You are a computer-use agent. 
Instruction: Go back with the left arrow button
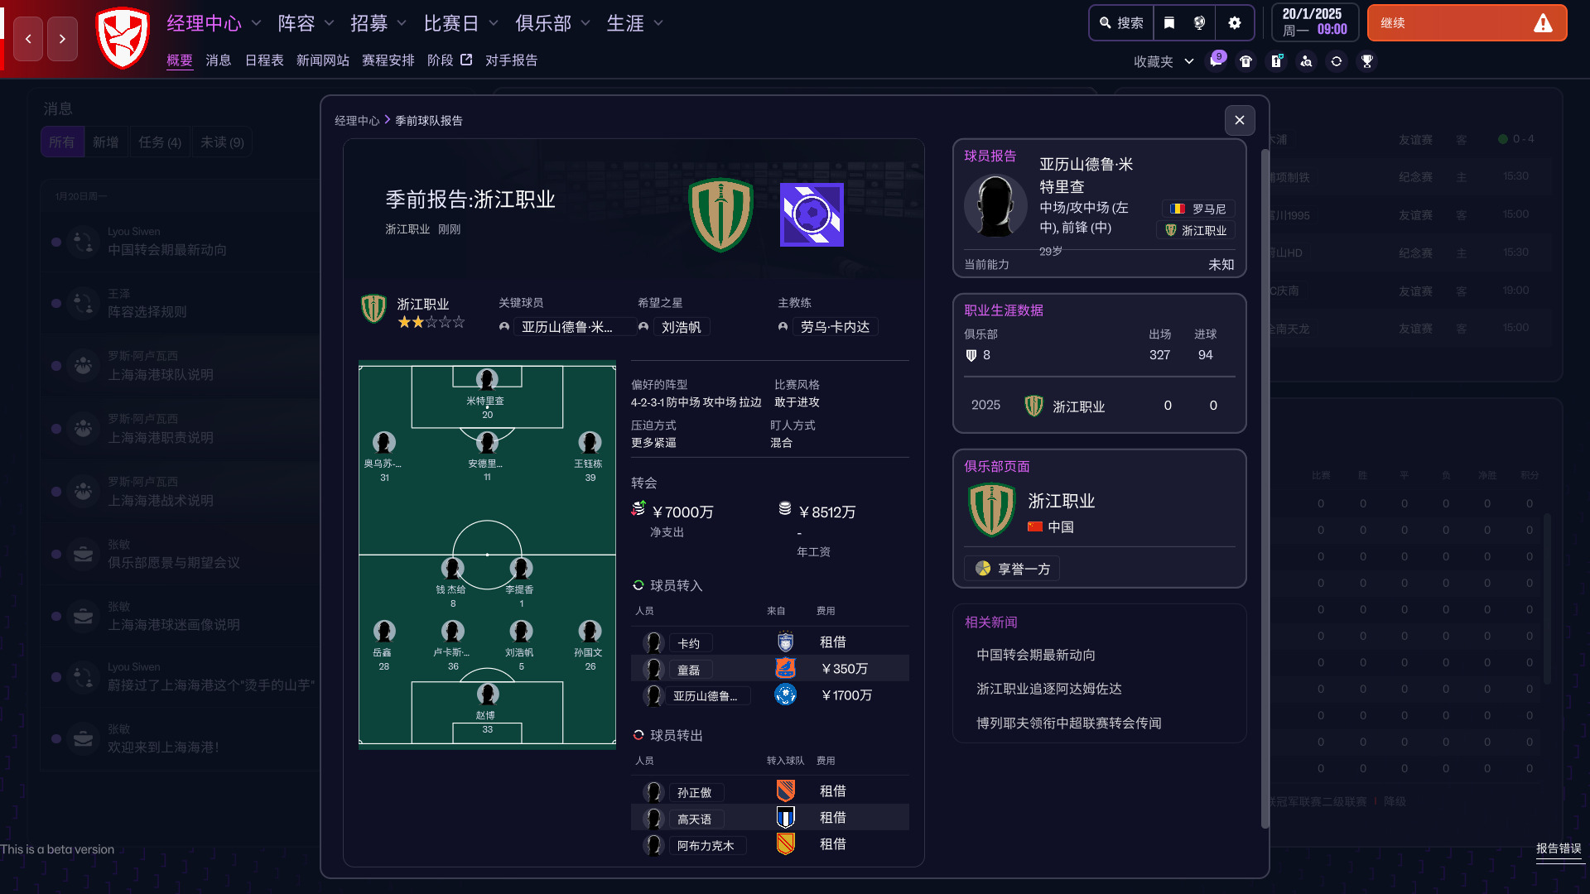click(x=28, y=39)
